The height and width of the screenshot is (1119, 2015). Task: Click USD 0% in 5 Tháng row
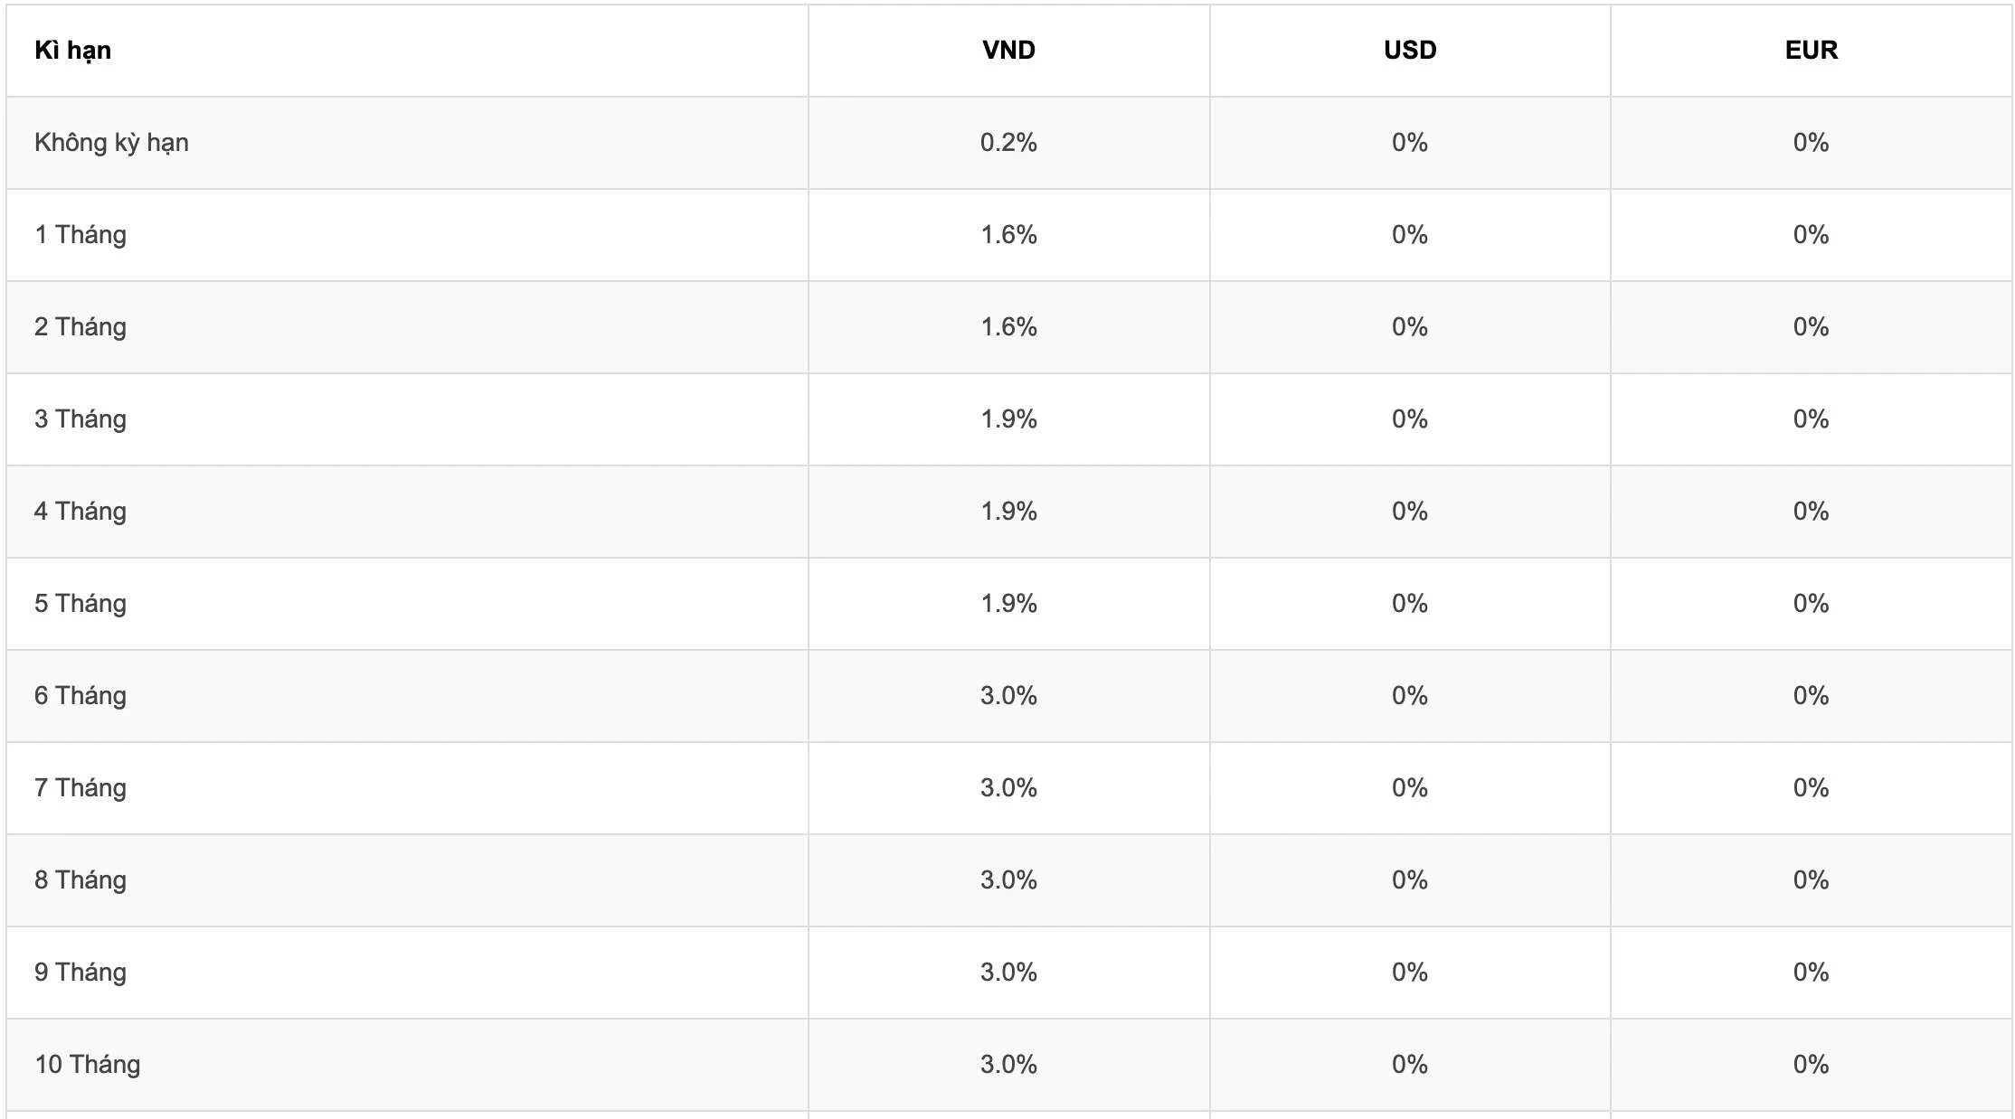tap(1410, 604)
